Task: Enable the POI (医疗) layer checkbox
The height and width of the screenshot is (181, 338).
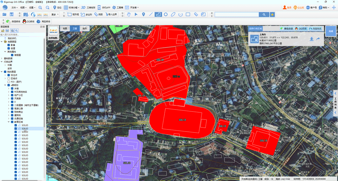Action: [9, 82]
